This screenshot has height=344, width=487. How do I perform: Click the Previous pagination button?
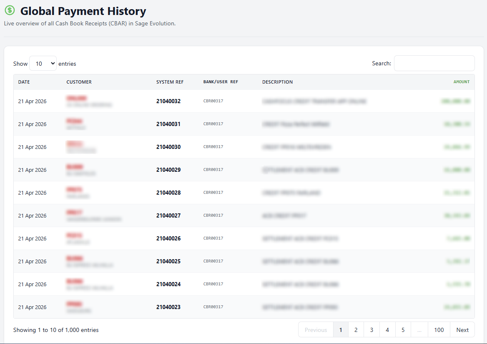coord(316,330)
